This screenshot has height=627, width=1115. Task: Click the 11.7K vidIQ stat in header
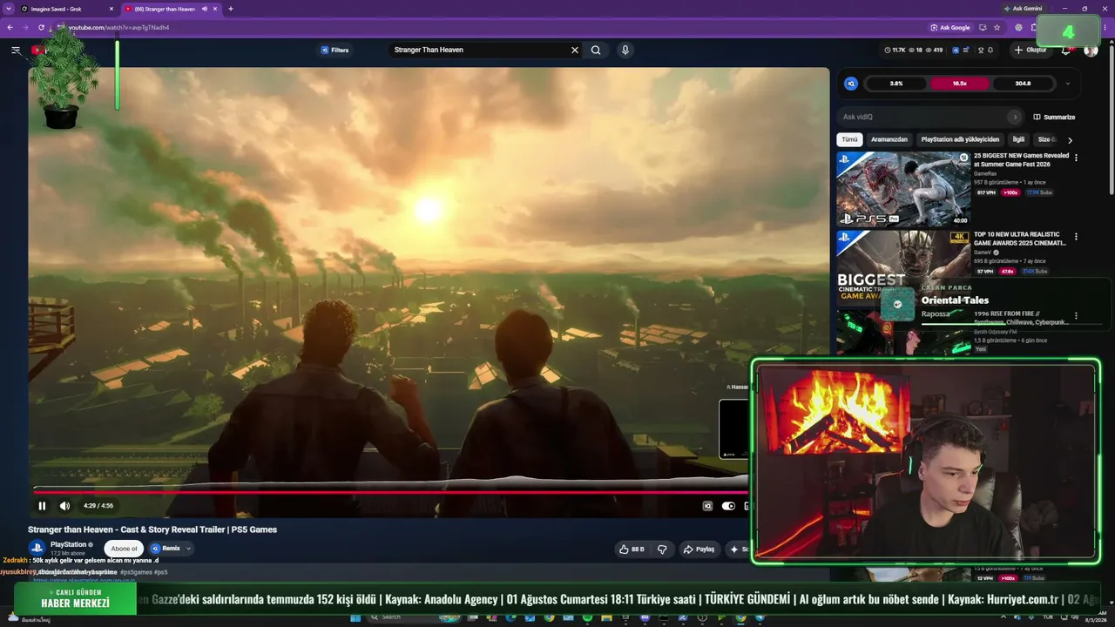pyautogui.click(x=894, y=51)
